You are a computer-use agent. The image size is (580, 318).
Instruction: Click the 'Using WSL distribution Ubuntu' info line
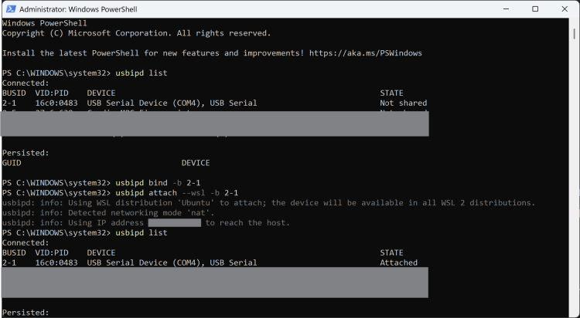pyautogui.click(x=268, y=203)
